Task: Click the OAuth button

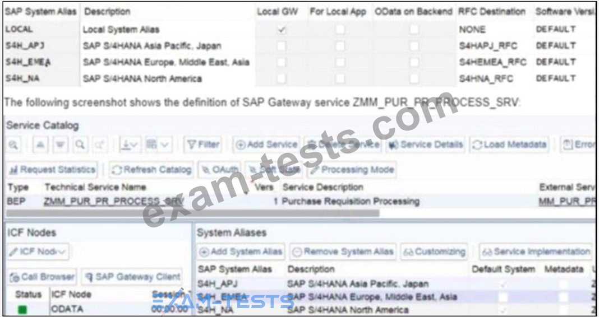Action: pyautogui.click(x=219, y=170)
